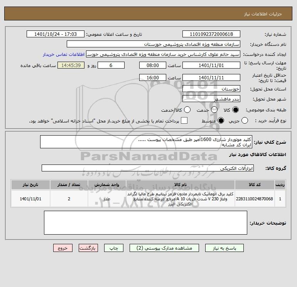This screenshot has height=287, width=297.
Task: Click the goods group ابزارآلات الکتریکی field
Action: pos(148,168)
